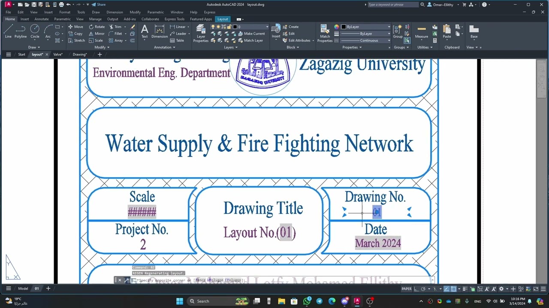Click the Create block button
Image resolution: width=549 pixels, height=308 pixels.
(x=290, y=27)
